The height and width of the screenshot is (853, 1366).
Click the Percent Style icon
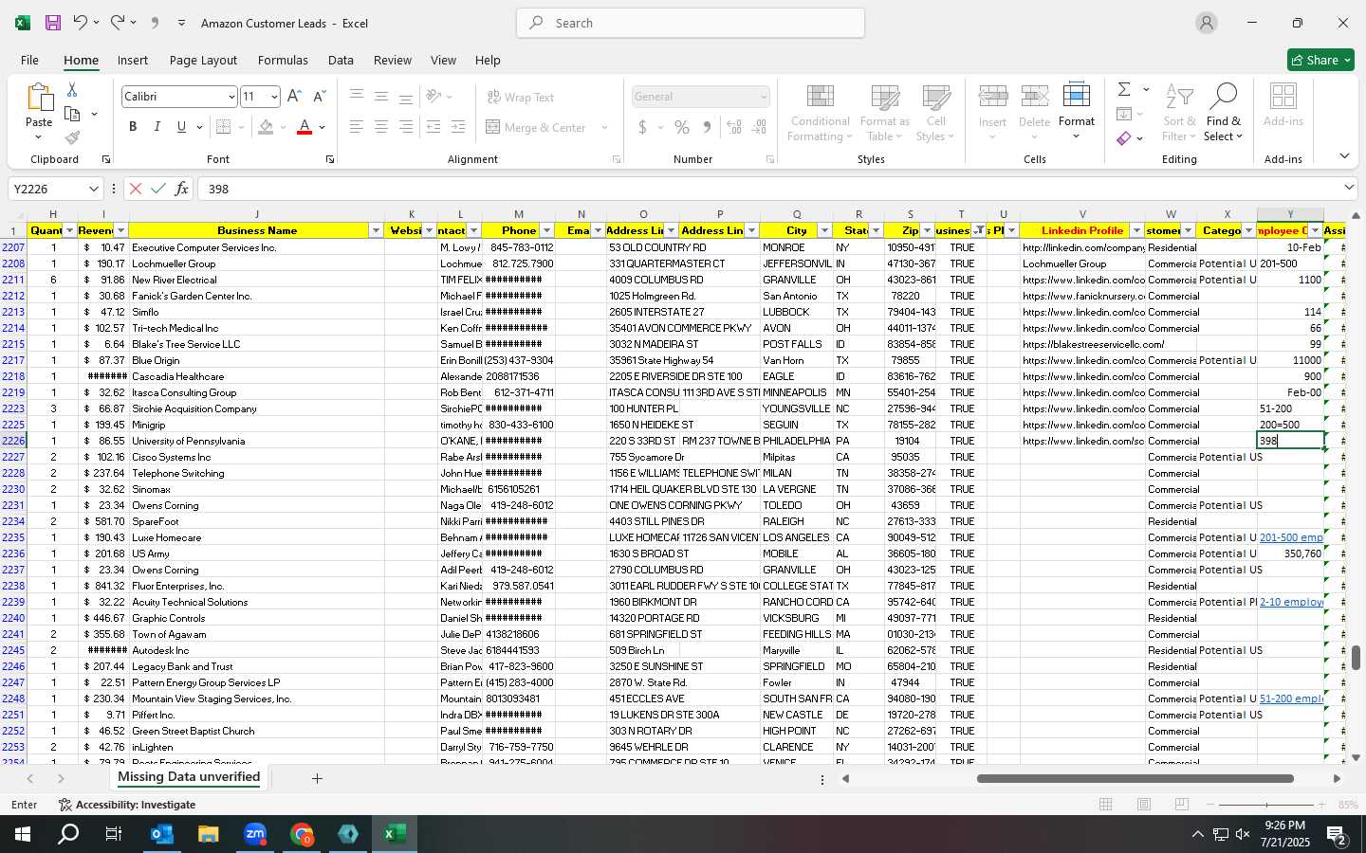point(682,127)
